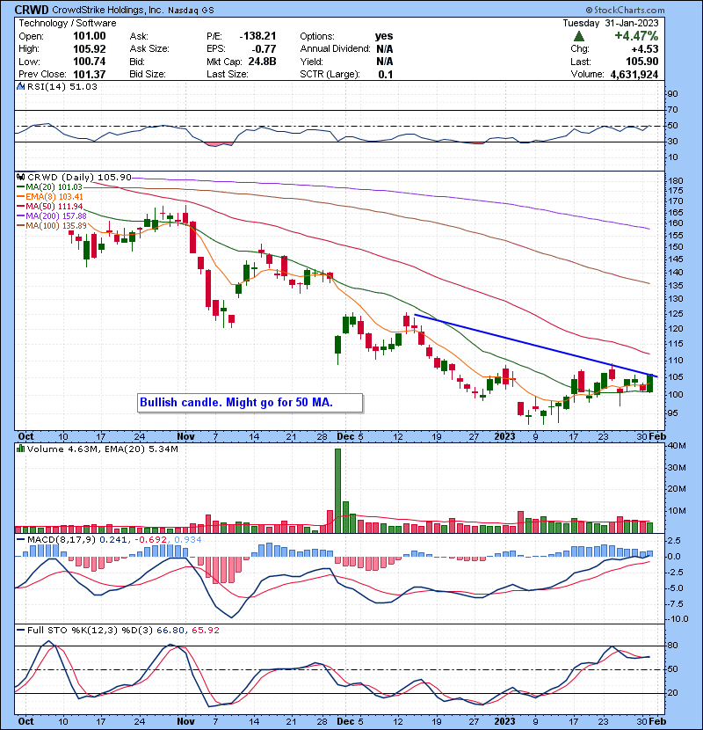The image size is (703, 730).
Task: Click the EPS value -0.77
Action: pyautogui.click(x=264, y=49)
